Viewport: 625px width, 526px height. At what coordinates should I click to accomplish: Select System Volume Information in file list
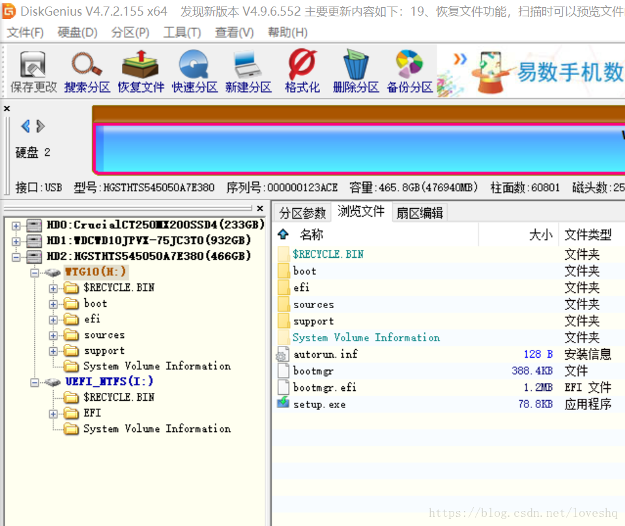366,337
